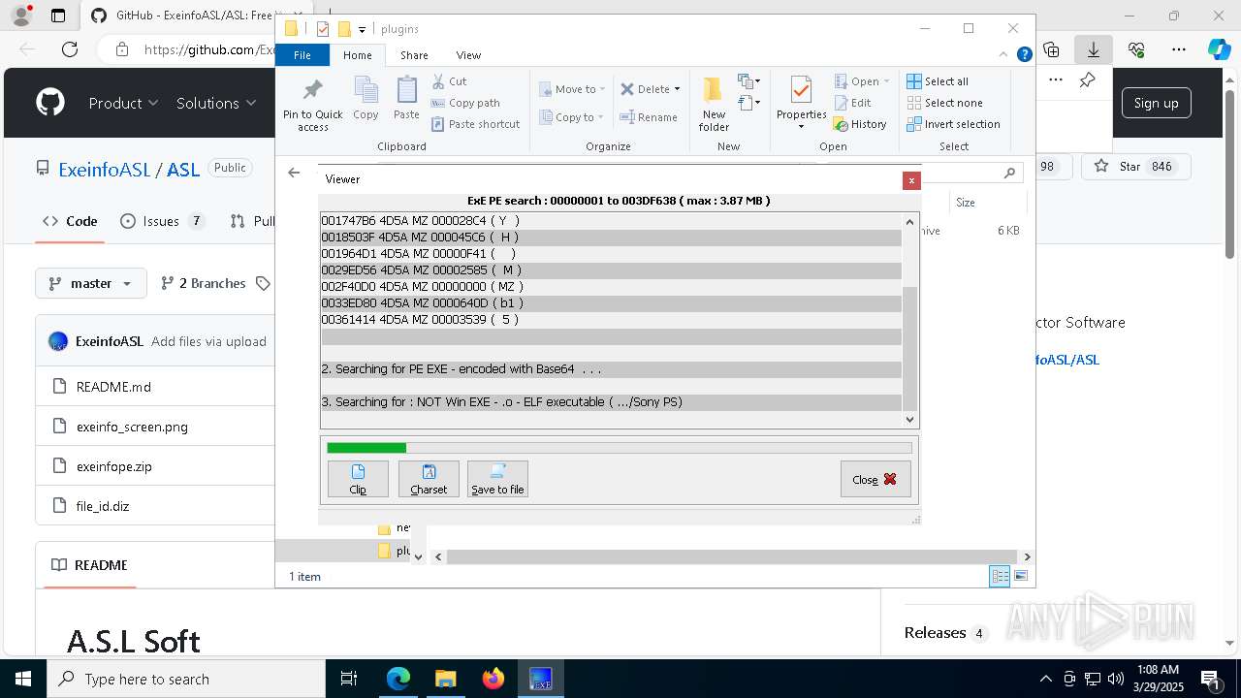Click Edit in the Open group
The image size is (1241, 698).
click(853, 103)
